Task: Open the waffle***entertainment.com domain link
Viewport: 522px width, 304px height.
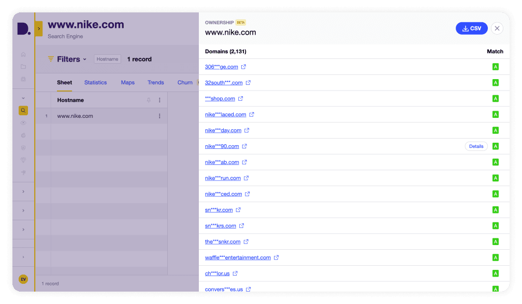Action: click(238, 258)
